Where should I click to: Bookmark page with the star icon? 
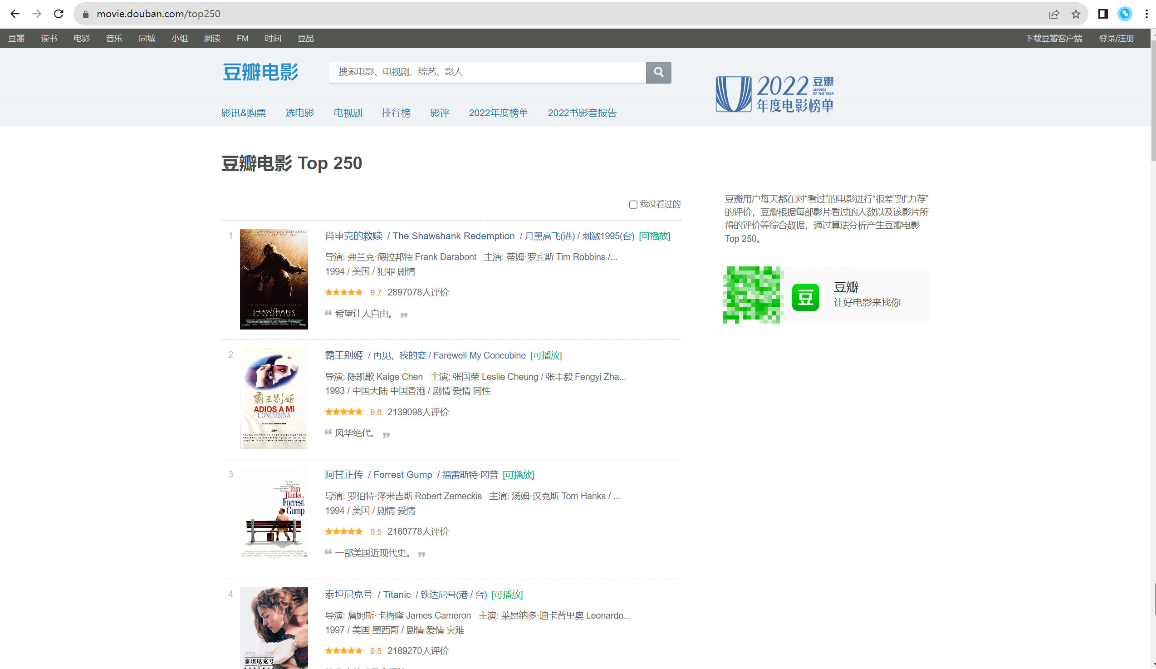tap(1076, 14)
